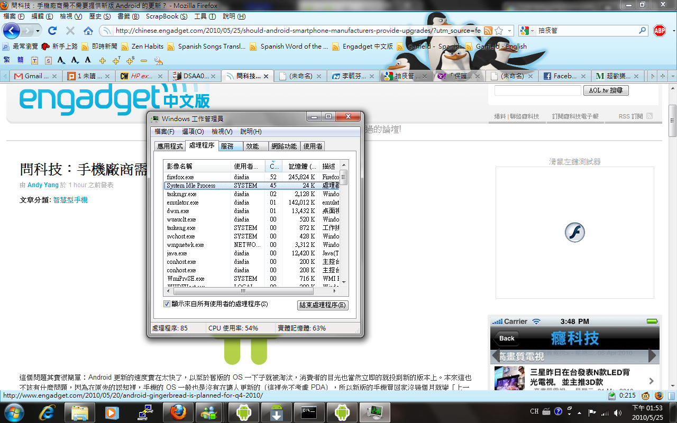Open Task Manager's 選項(O) menu
Viewport: 677px width, 423px height.
pyautogui.click(x=193, y=132)
